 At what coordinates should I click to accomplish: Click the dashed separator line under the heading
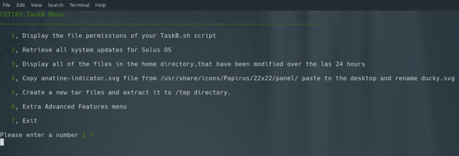coord(160,24)
